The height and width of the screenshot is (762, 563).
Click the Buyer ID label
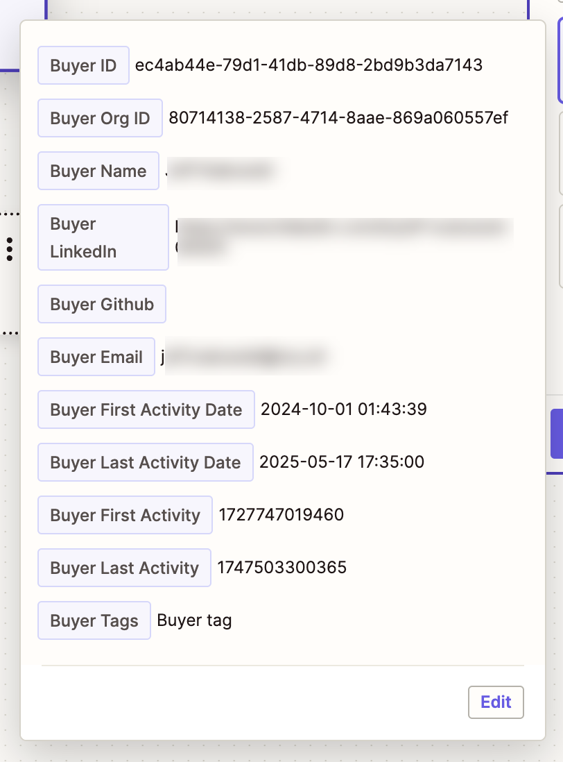83,66
